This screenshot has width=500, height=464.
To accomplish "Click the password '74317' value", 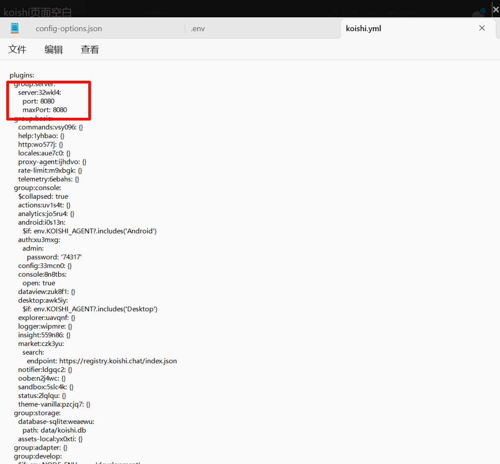I will (71, 257).
